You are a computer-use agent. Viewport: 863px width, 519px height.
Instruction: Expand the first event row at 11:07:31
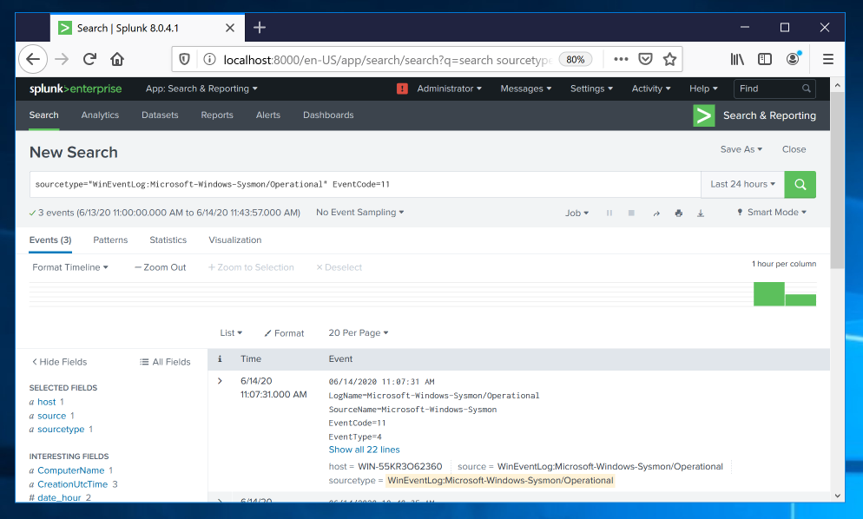pyautogui.click(x=220, y=381)
